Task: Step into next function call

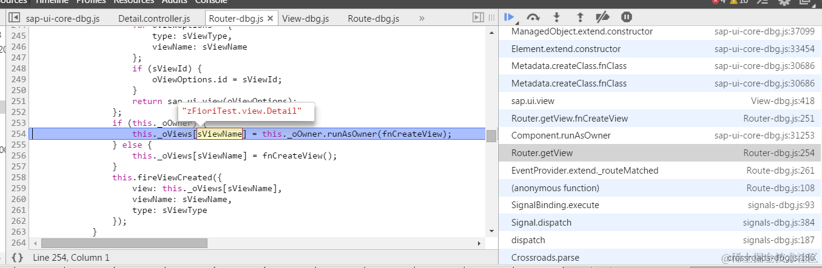Action: [557, 18]
